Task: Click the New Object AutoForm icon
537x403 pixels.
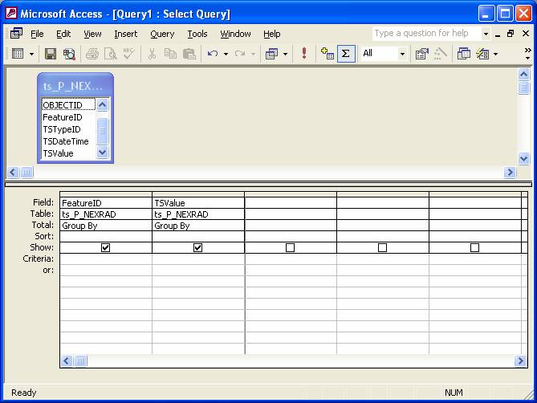Action: 482,54
